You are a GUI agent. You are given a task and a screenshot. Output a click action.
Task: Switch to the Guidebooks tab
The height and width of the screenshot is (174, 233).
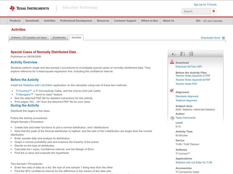[59, 38]
